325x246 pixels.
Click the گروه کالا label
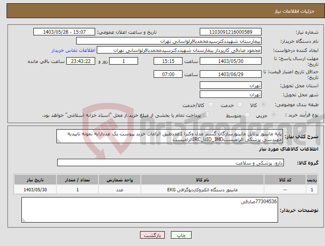click(308, 163)
